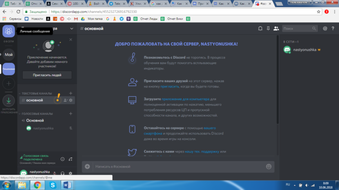
Task: Open 'нашу тех. поддержку' link
Action: (x=202, y=151)
